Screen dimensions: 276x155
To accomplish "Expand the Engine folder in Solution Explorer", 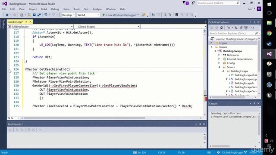I will [211, 43].
